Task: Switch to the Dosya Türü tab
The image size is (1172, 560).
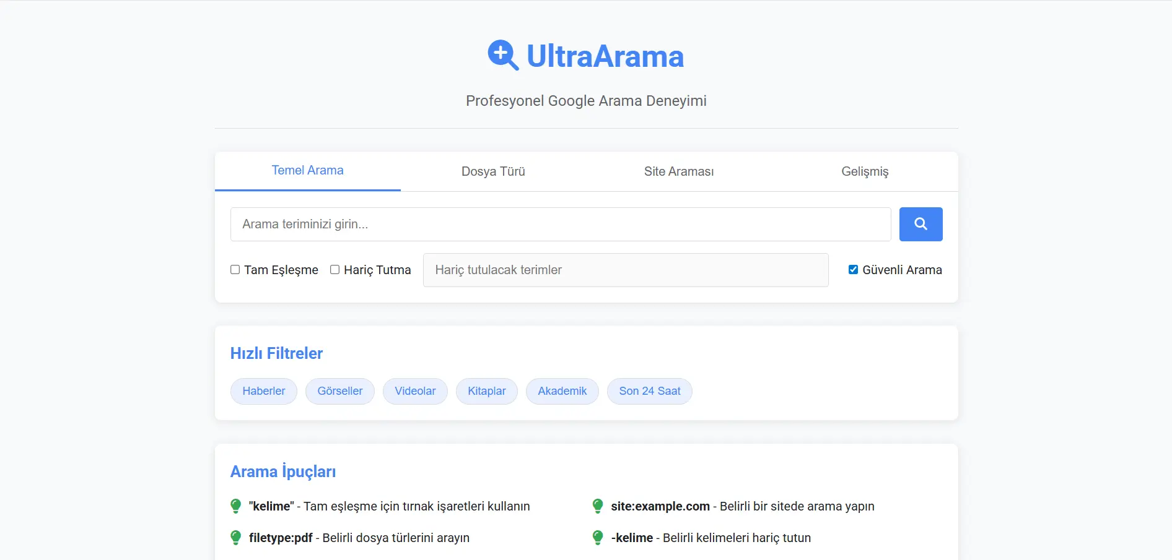Action: coord(493,171)
